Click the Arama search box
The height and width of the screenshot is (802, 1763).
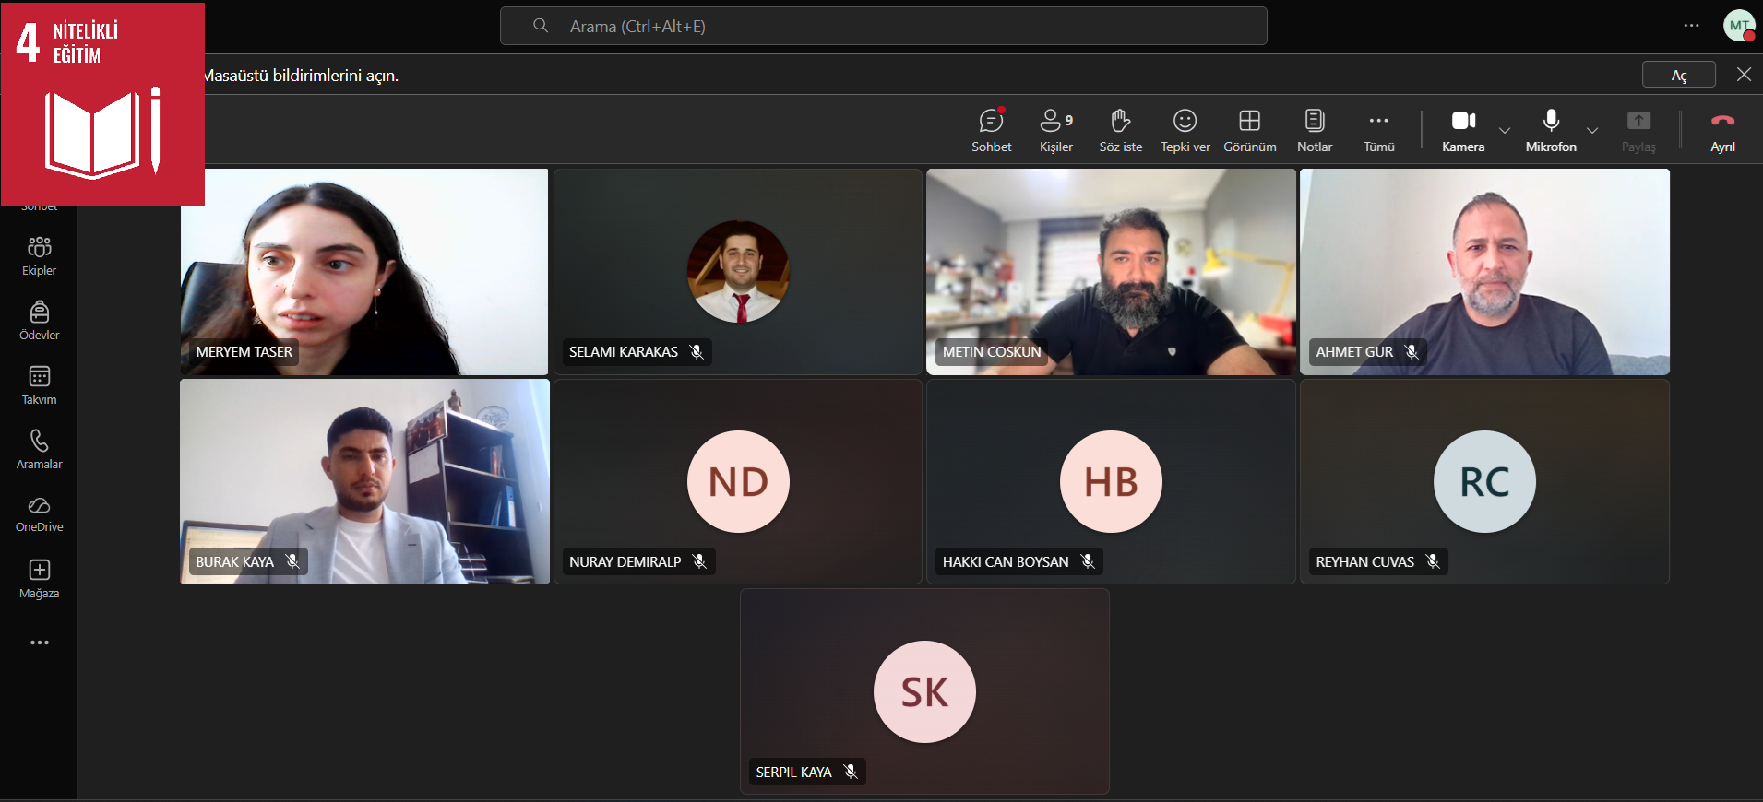pyautogui.click(x=883, y=26)
